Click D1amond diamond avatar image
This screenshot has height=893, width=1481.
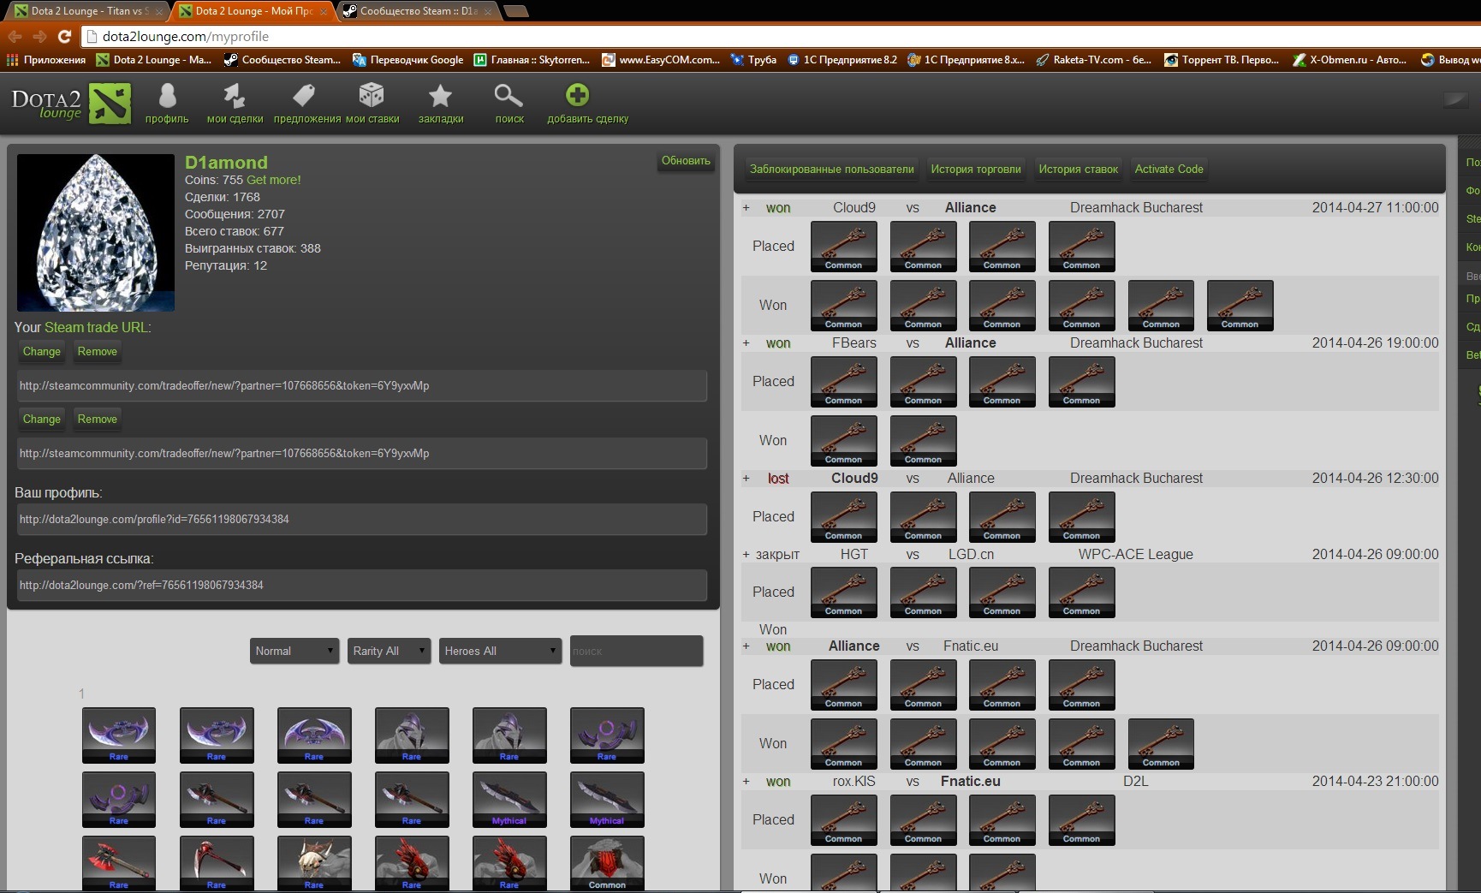[95, 232]
